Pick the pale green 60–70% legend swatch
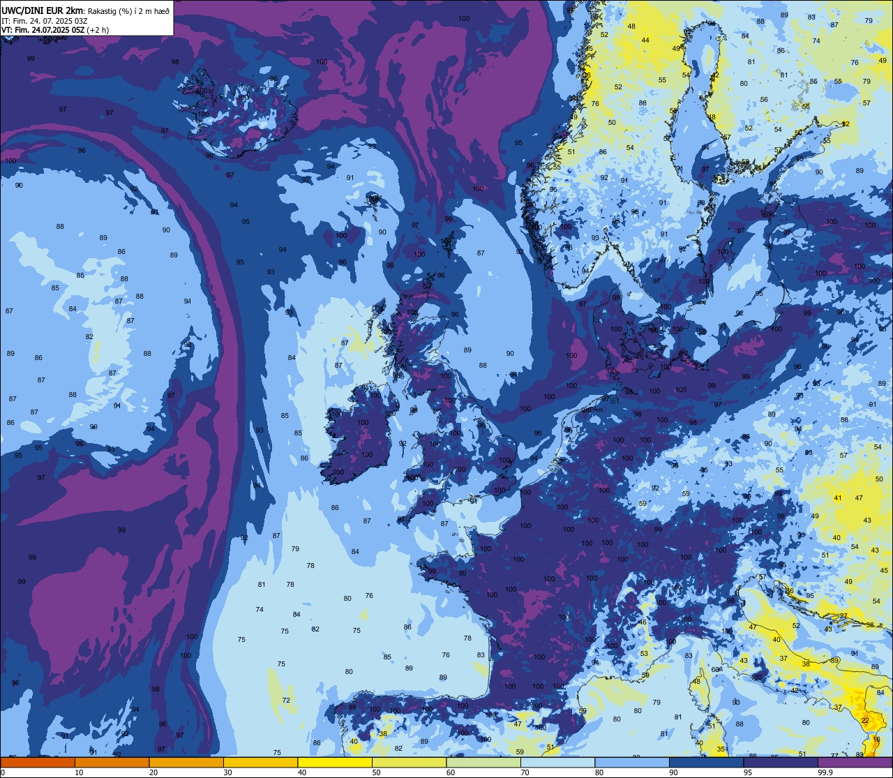 pyautogui.click(x=483, y=762)
